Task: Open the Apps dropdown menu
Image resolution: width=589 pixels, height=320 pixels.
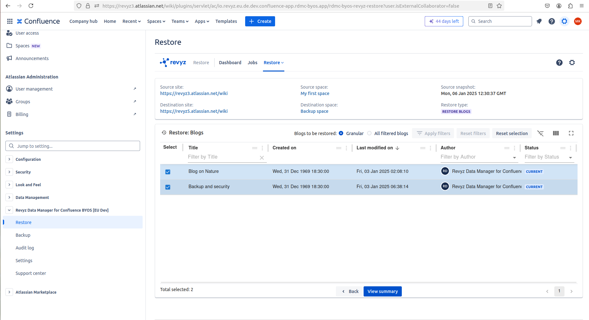Action: tap(202, 21)
